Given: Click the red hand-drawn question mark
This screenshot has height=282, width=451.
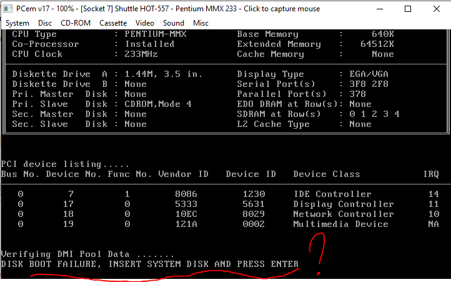Looking at the screenshot, I should click(317, 253).
